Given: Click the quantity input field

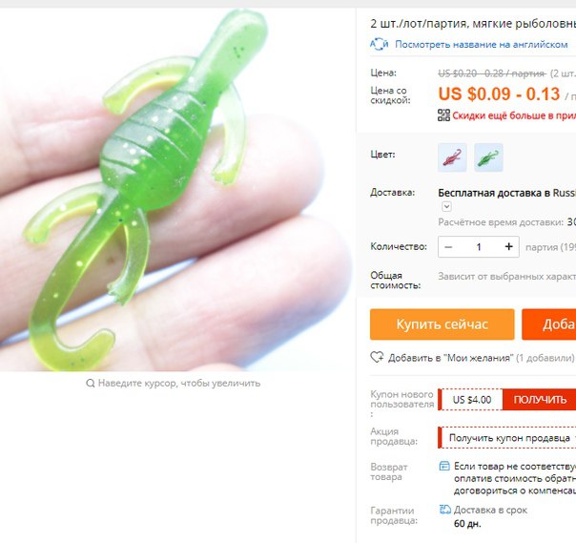Looking at the screenshot, I should tap(479, 246).
